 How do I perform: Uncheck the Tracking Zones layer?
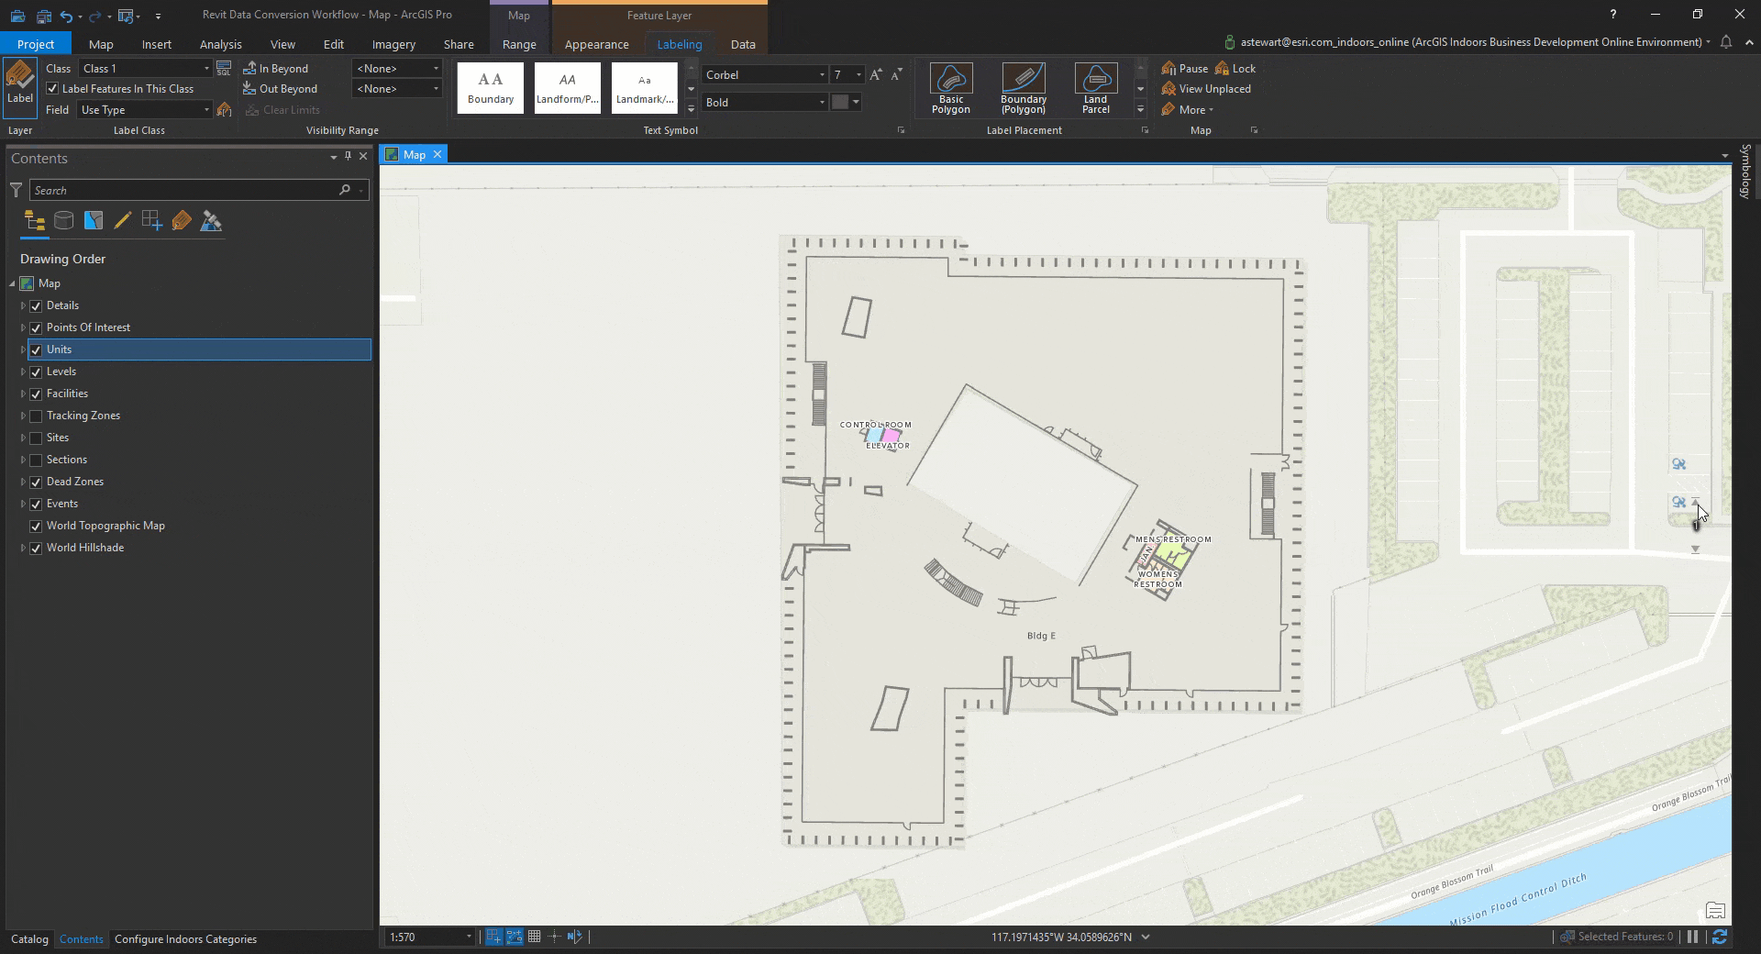[x=36, y=416]
